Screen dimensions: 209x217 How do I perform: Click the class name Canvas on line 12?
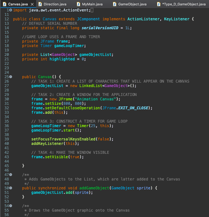(49, 19)
